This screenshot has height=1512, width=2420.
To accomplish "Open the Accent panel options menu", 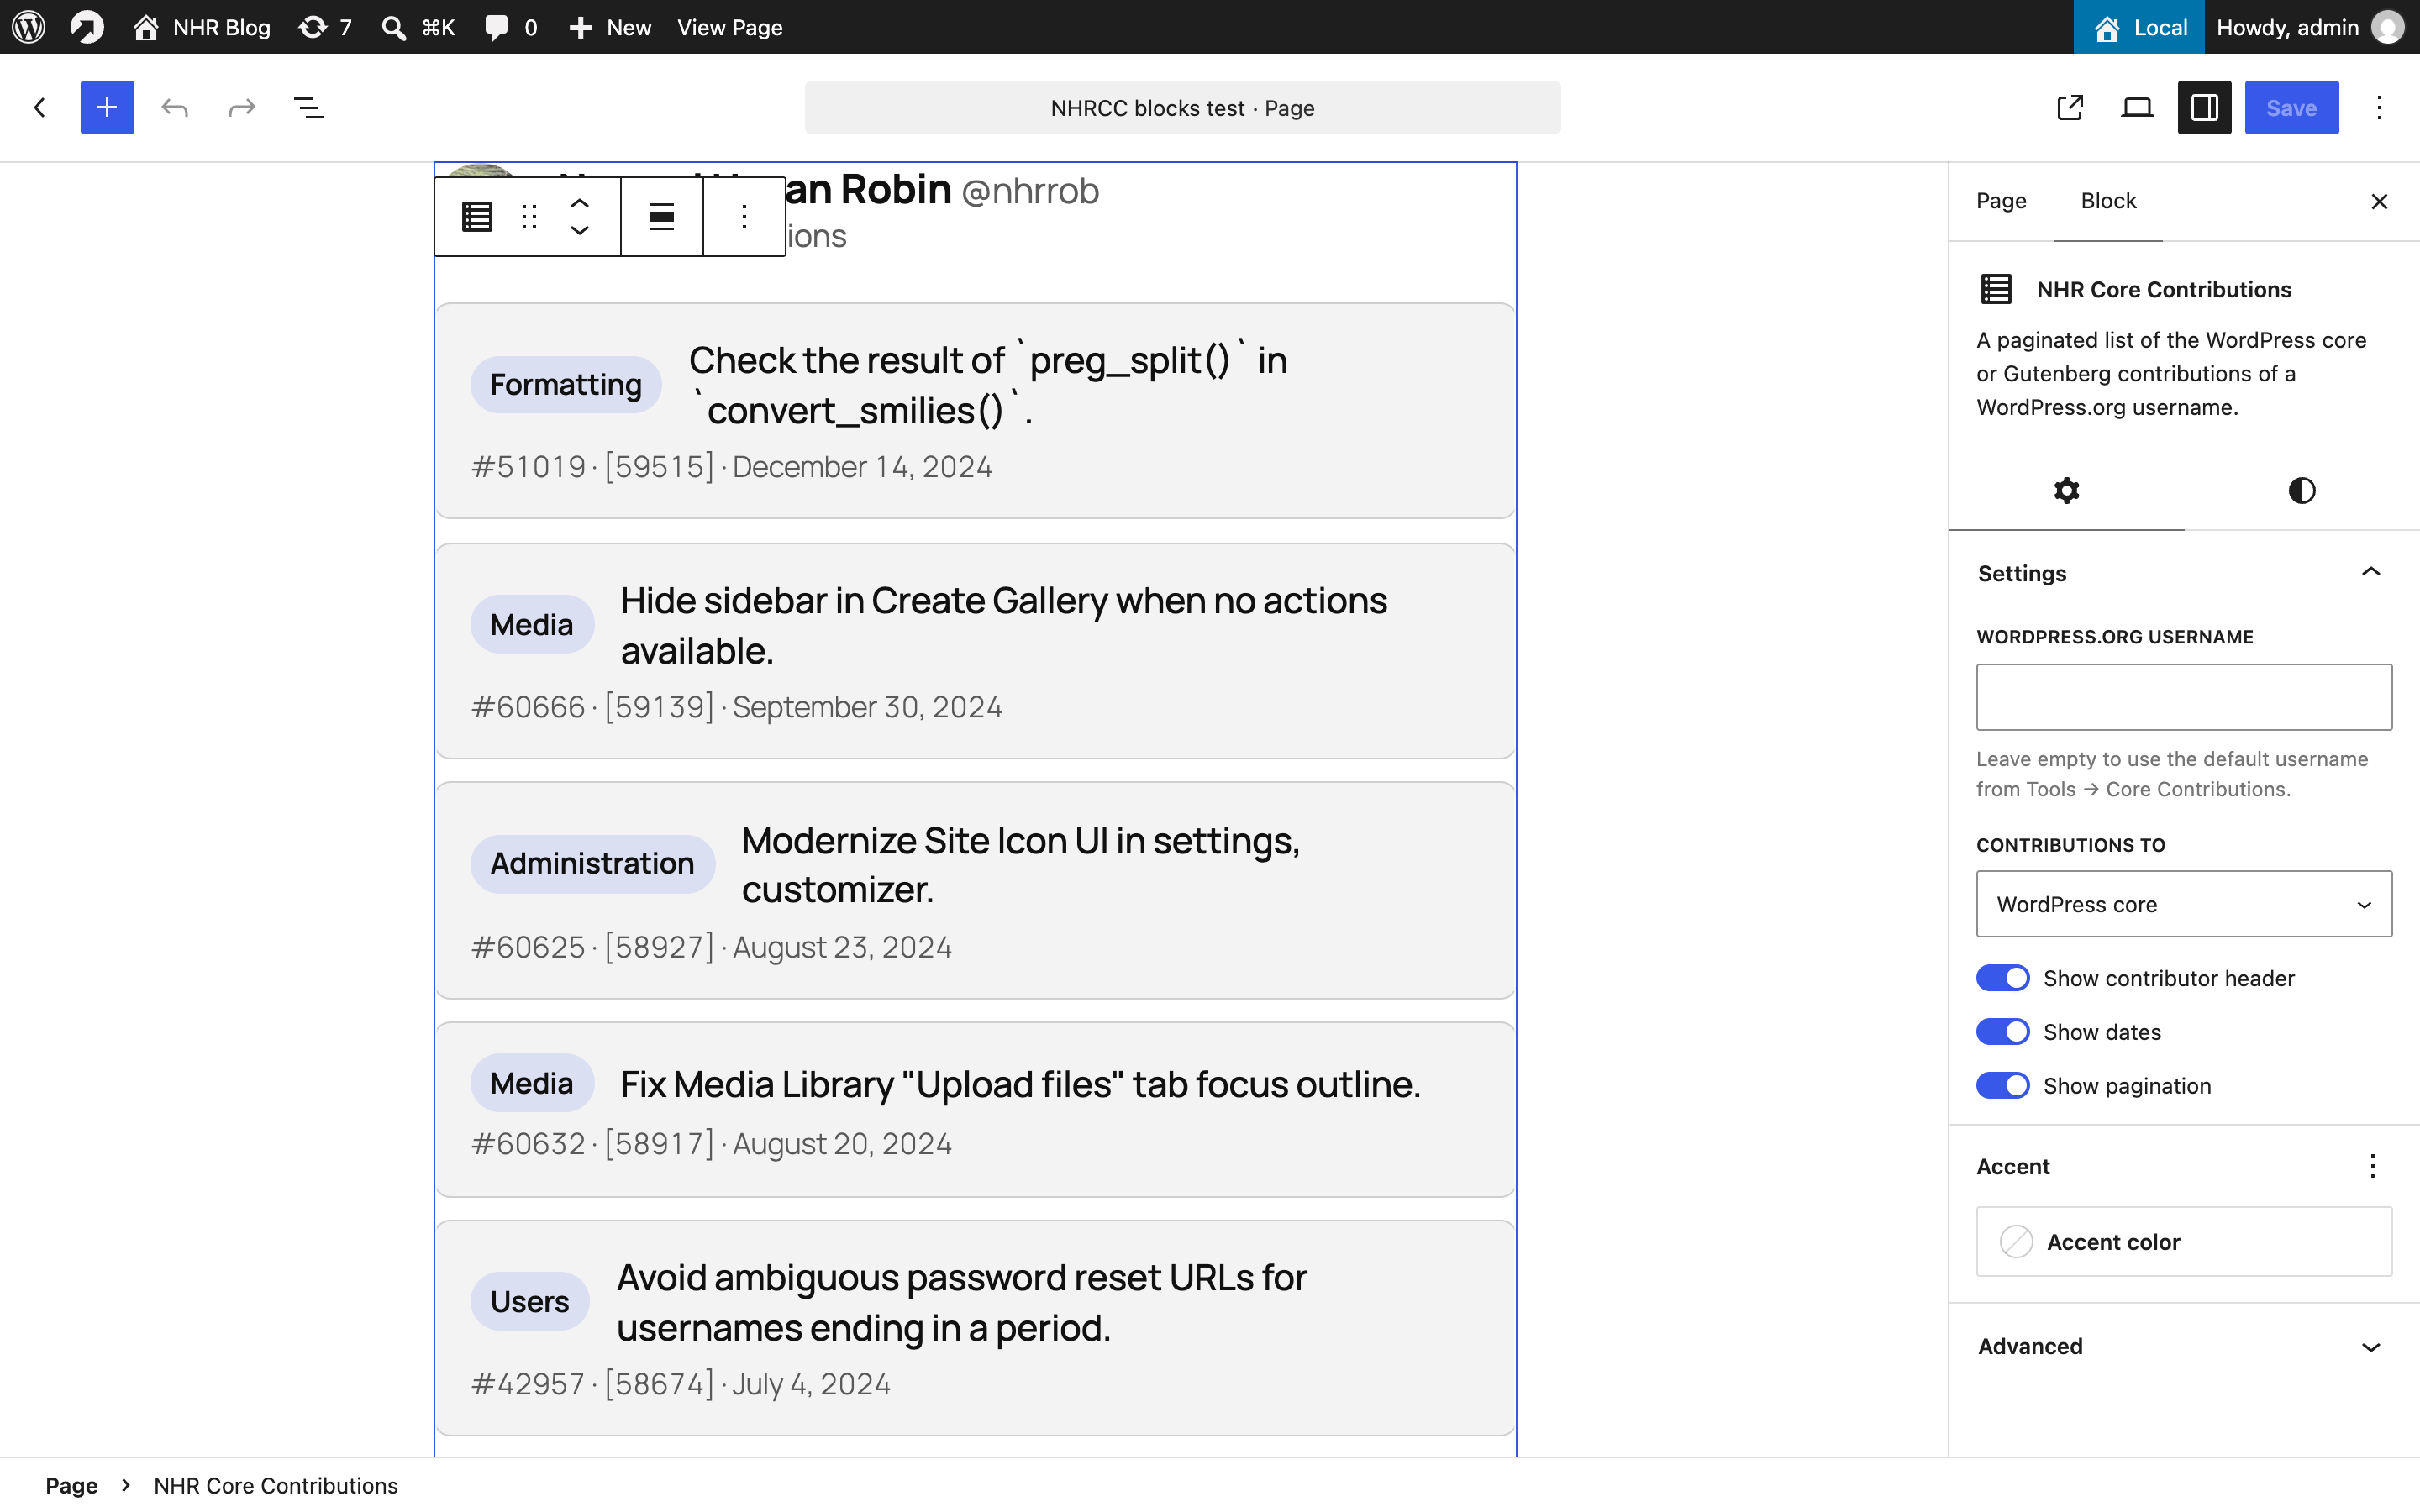I will [x=2372, y=1166].
